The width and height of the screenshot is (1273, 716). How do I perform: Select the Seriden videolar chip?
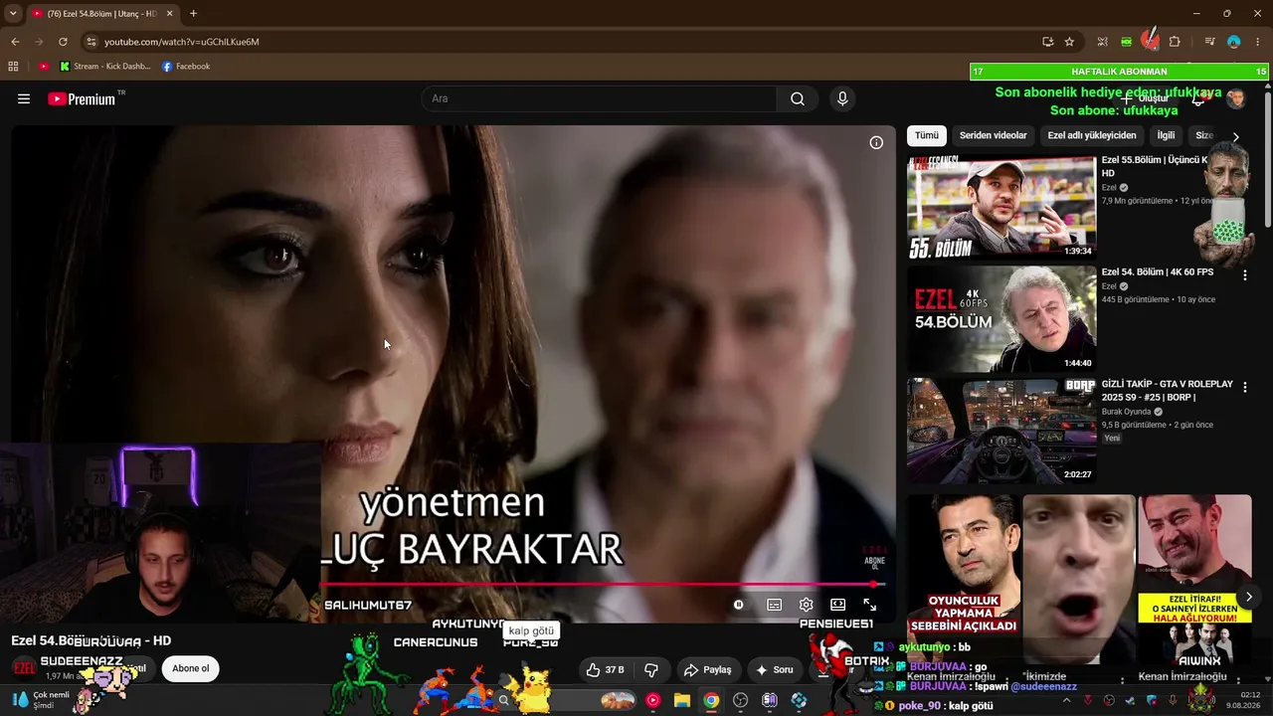[x=994, y=135]
